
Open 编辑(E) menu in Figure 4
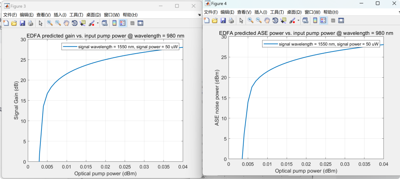[x=227, y=12]
